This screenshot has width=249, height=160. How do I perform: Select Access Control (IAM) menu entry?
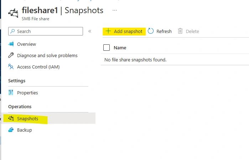point(38,67)
